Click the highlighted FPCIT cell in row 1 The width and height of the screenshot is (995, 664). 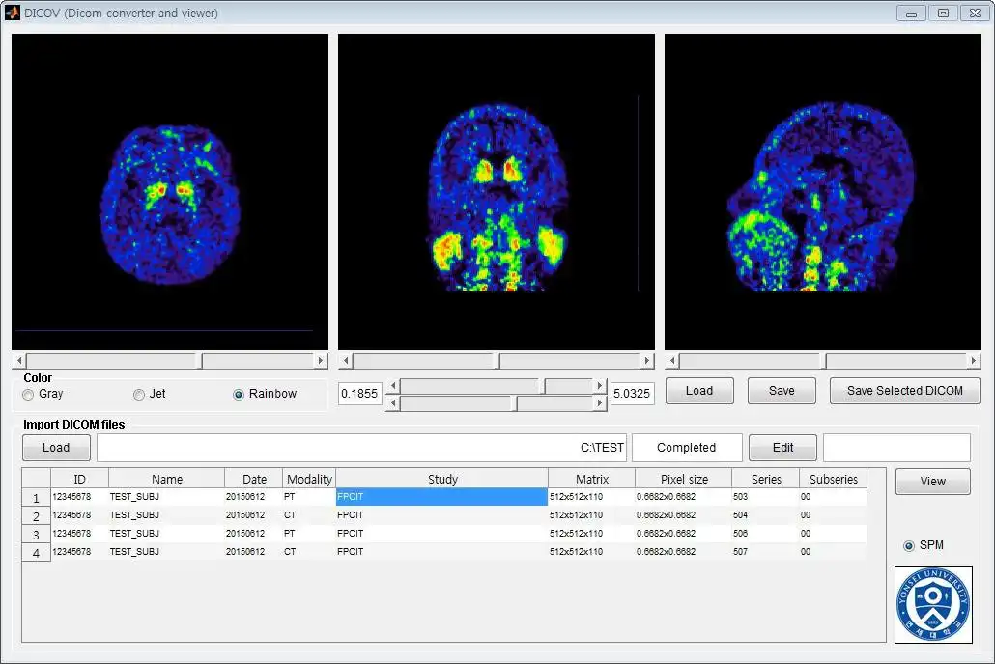pyautogui.click(x=441, y=497)
